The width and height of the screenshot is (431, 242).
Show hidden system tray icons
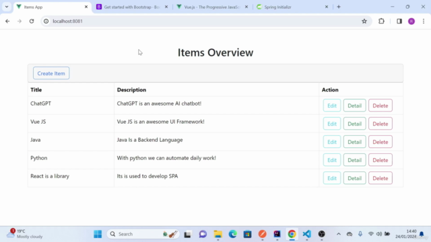pos(339,234)
